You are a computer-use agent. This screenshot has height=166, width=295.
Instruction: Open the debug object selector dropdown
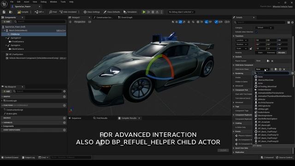coord(181,12)
